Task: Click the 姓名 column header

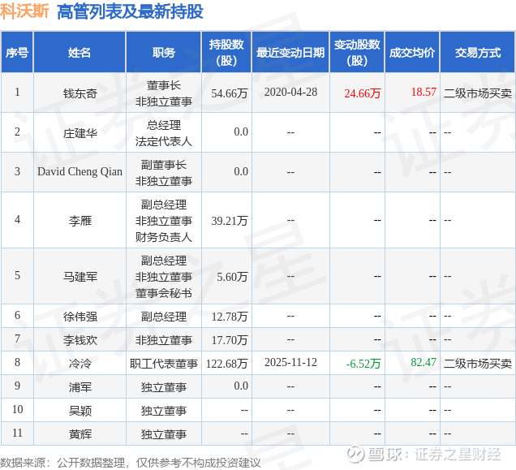Action: (80, 53)
